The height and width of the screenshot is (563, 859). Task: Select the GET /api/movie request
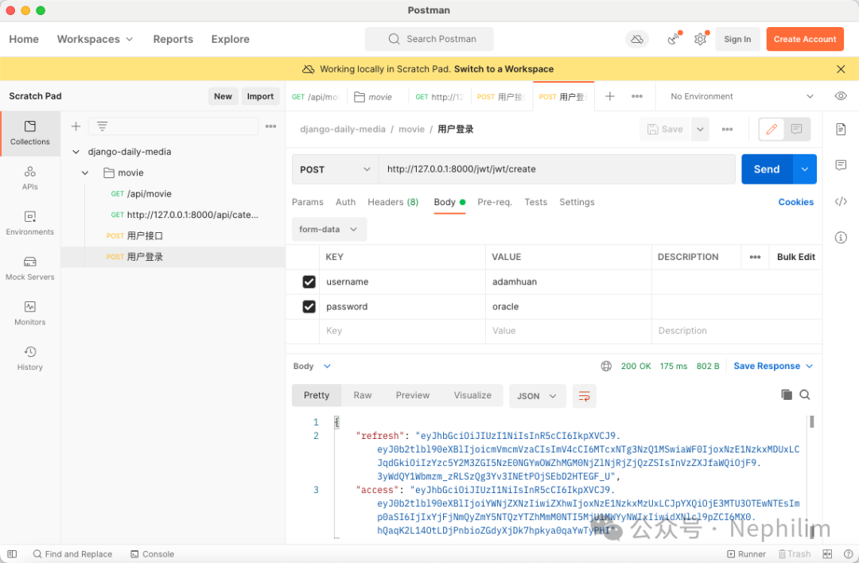(x=142, y=194)
